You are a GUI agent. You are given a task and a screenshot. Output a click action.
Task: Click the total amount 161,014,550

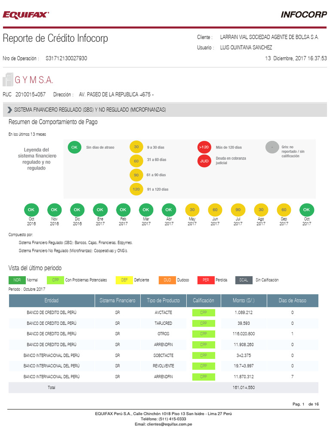pos(244,388)
